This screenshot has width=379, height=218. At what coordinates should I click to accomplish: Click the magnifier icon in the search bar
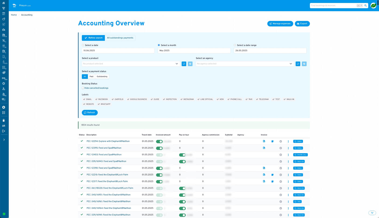click(365, 5)
